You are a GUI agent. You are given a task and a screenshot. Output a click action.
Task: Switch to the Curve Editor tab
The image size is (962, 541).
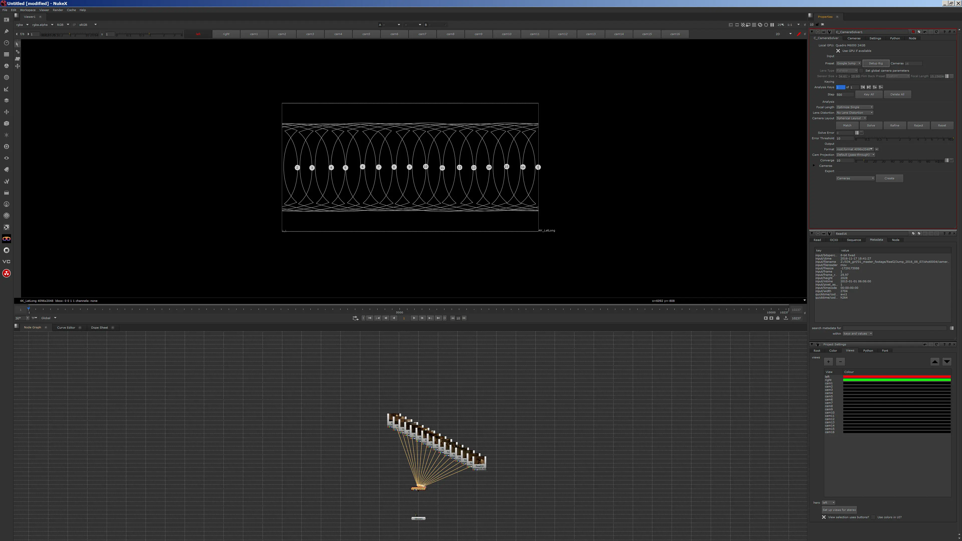[x=66, y=328]
